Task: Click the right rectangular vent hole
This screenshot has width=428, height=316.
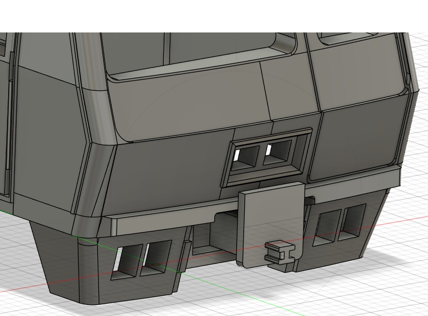Action: 277,151
